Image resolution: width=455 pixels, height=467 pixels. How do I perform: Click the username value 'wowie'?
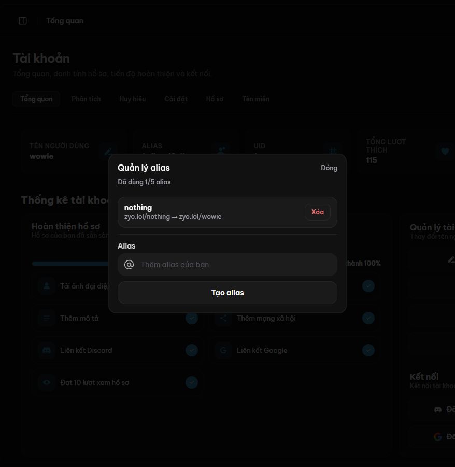pyautogui.click(x=41, y=156)
